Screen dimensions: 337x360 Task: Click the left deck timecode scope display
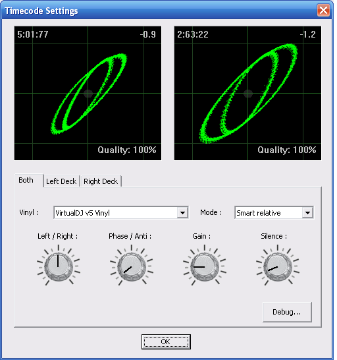pos(88,93)
